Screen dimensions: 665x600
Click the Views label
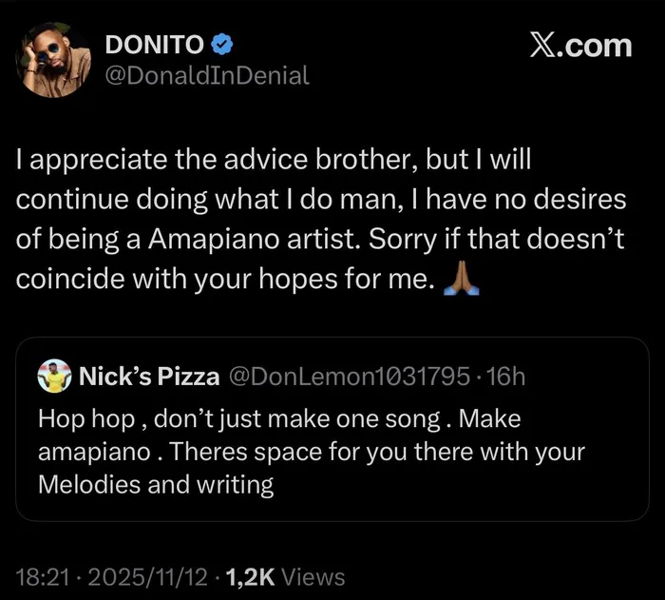pos(314,575)
